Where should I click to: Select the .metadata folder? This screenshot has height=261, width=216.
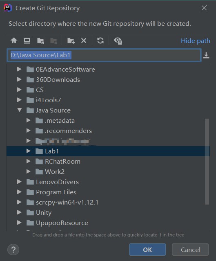[x=55, y=121]
